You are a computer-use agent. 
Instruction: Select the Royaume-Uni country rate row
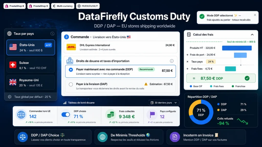point(31,82)
